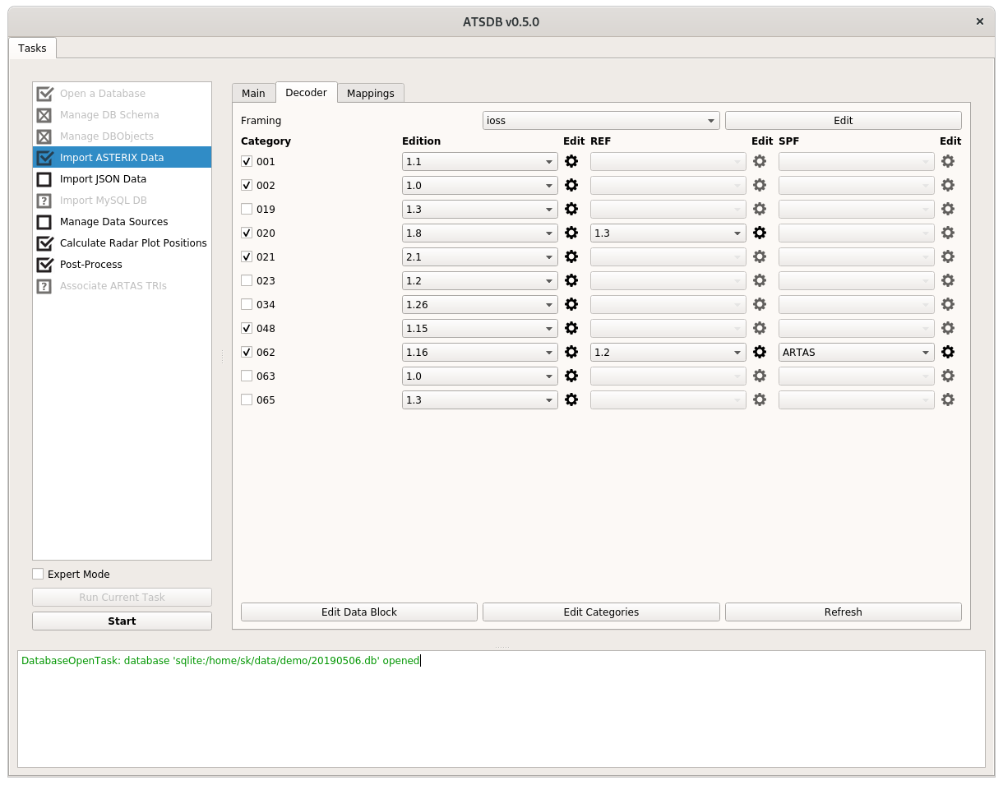Select Import ASTERIX Data task
1003x785 pixels.
point(122,158)
